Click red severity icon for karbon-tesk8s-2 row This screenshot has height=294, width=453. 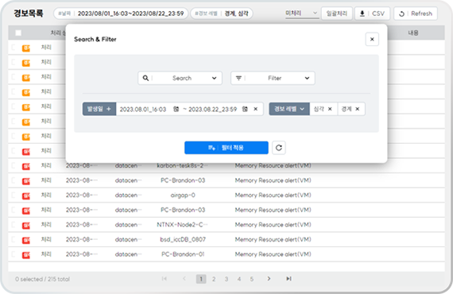point(26,166)
